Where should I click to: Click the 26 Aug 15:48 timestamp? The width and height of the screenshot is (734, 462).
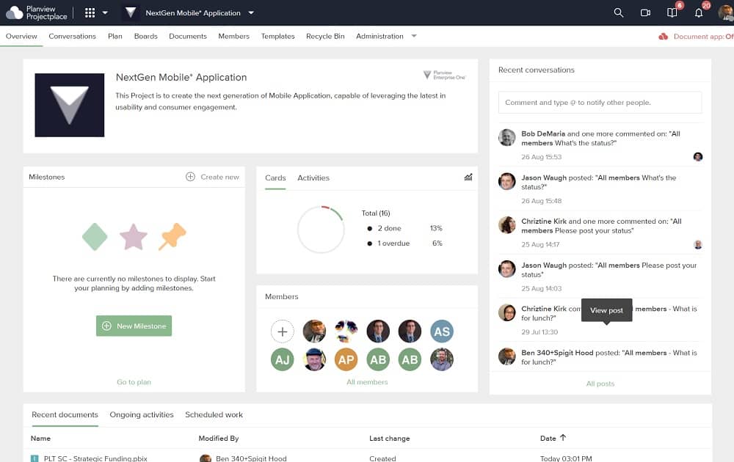pos(542,201)
